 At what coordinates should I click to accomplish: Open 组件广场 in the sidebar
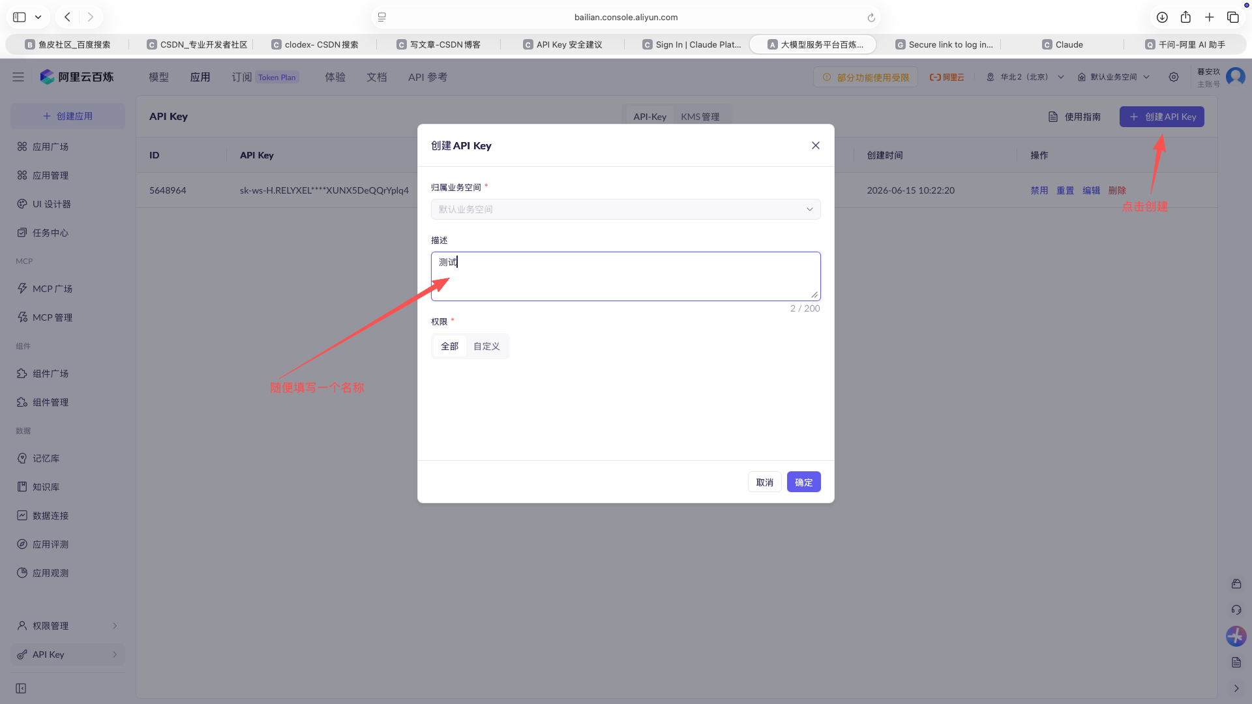[x=68, y=374]
